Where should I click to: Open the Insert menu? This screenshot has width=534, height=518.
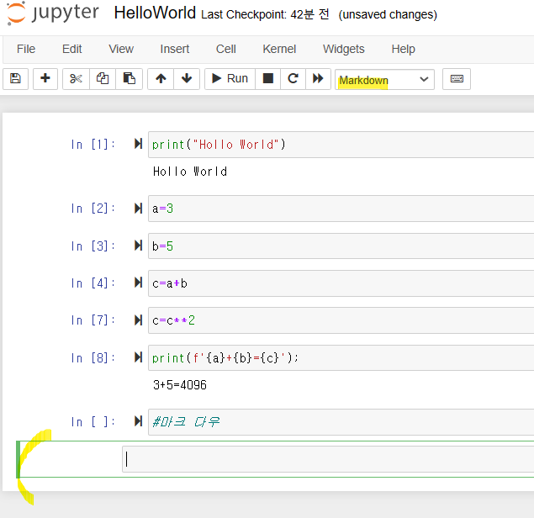point(175,49)
